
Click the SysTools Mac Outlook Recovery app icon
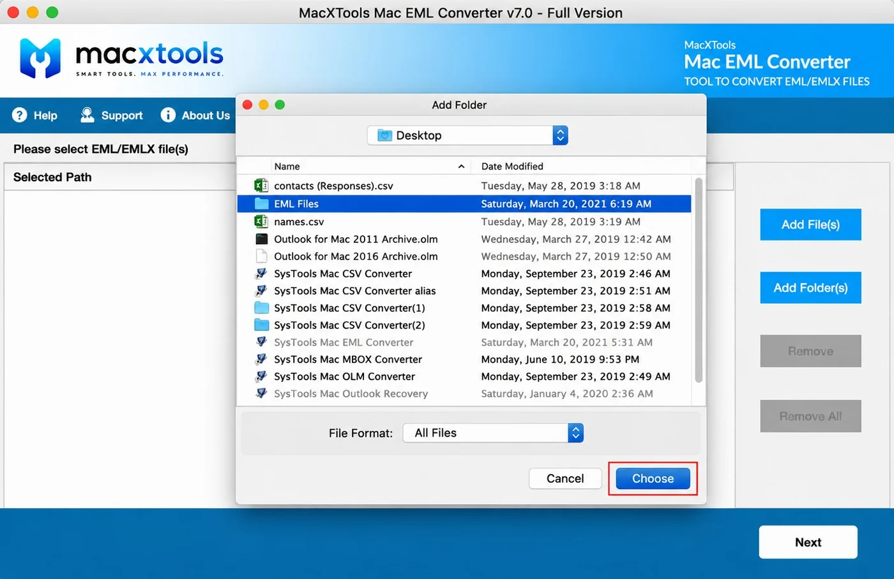pos(261,394)
